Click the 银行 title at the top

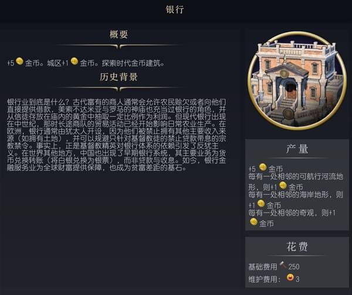point(175,9)
